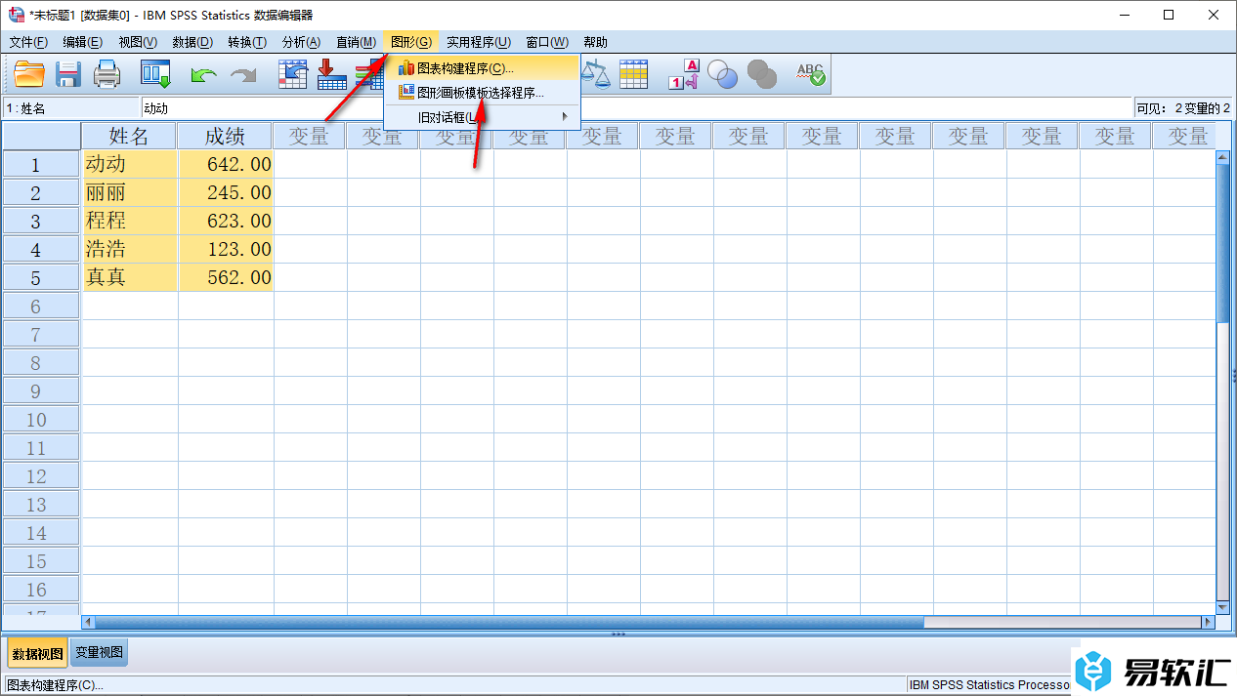Click SPSS app icon in title bar
The height and width of the screenshot is (696, 1237).
(16, 15)
